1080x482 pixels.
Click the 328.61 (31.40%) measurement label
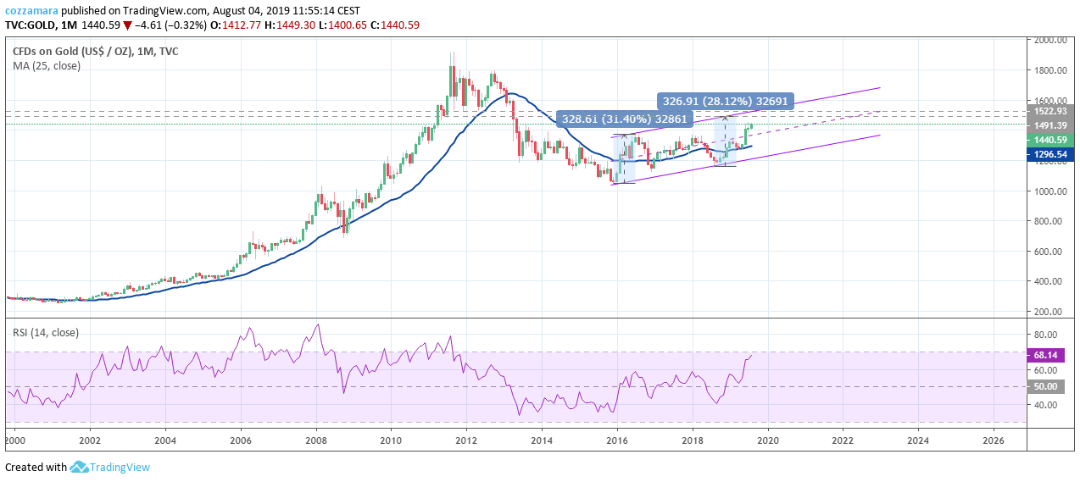[625, 120]
